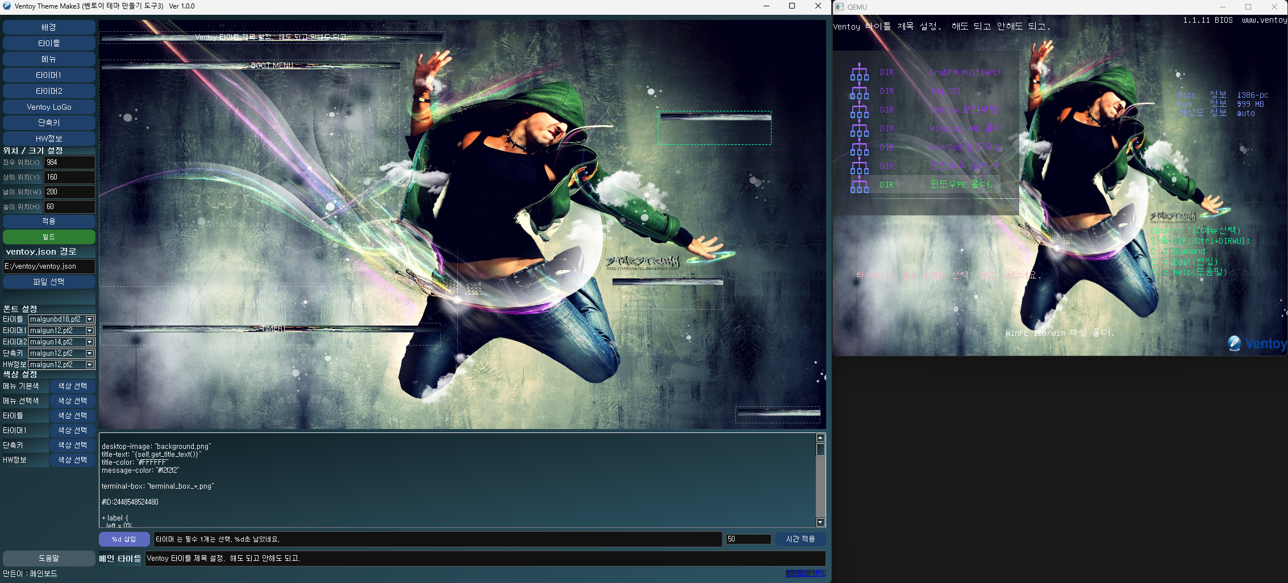The width and height of the screenshot is (1288, 583).
Task: Select the 타이머2 section button
Action: pos(49,91)
